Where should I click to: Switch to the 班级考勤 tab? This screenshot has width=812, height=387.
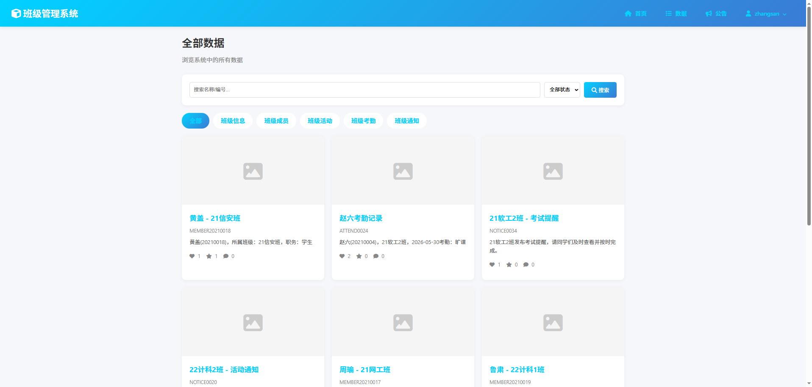[363, 121]
